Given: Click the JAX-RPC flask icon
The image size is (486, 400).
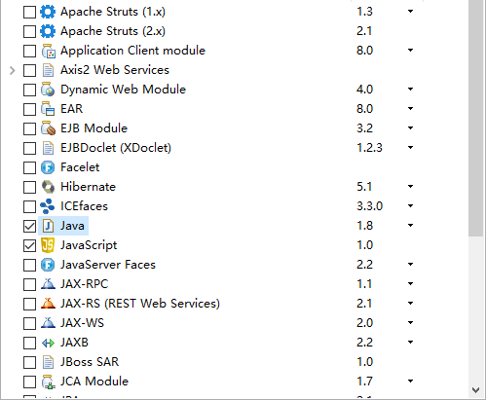Looking at the screenshot, I should (x=48, y=284).
